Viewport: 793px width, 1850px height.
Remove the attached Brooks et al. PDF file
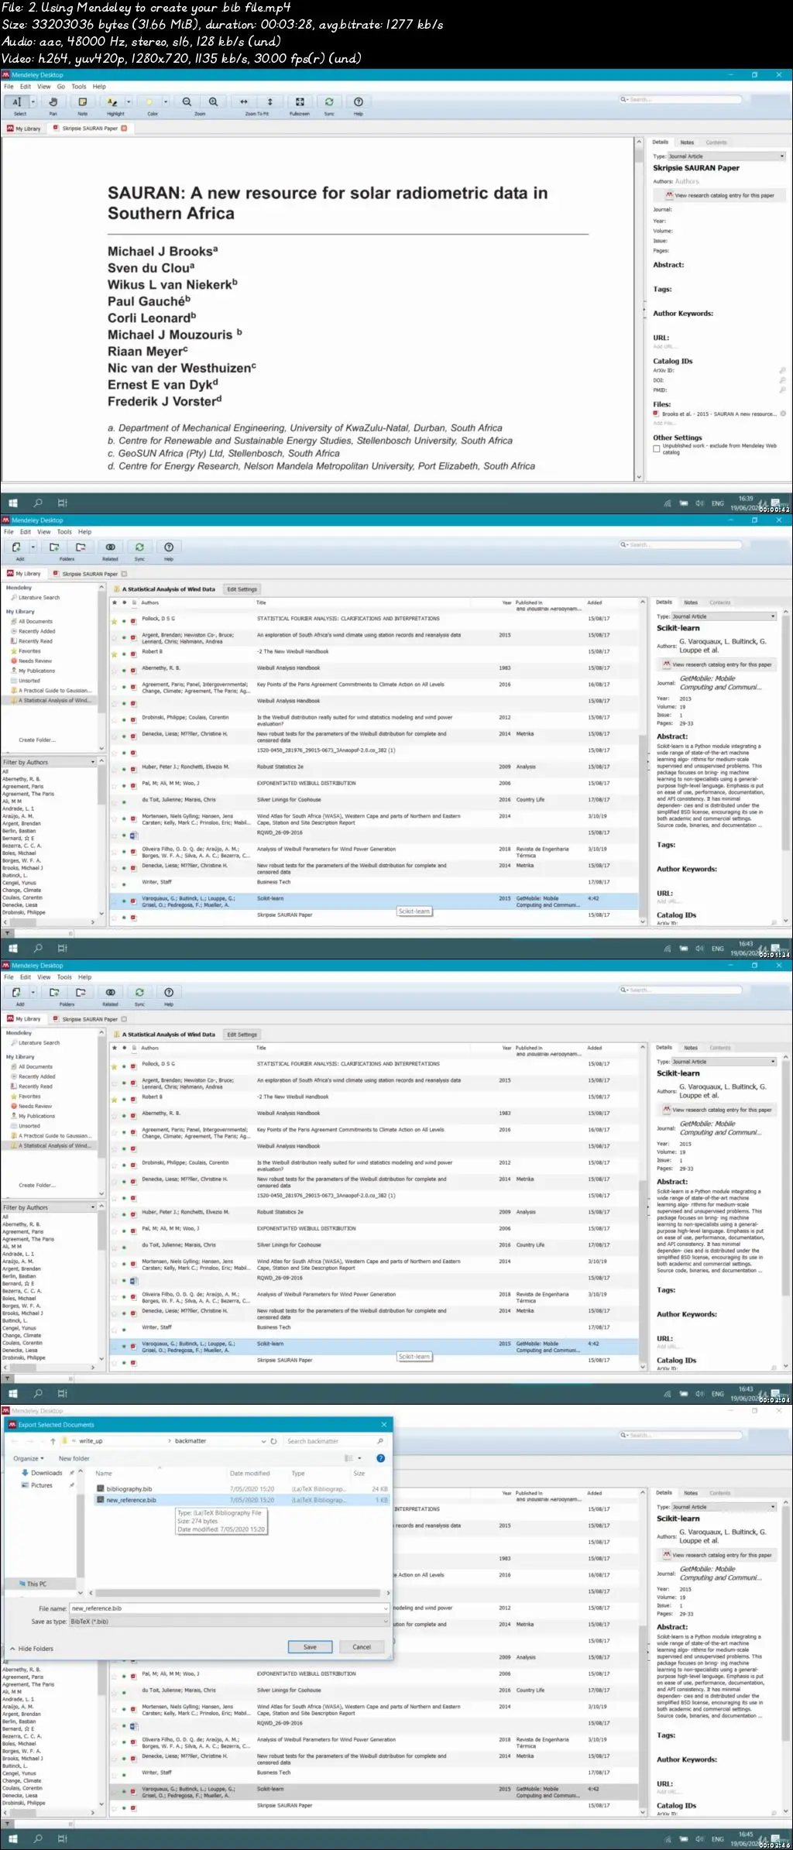(x=783, y=414)
